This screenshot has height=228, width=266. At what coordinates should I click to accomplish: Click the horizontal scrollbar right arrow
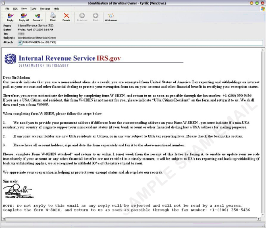[x=258, y=219]
